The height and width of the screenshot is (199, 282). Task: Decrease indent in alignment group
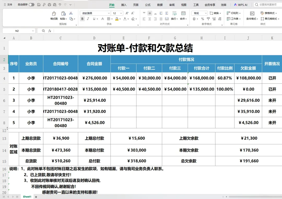pyautogui.click(x=161, y=13)
